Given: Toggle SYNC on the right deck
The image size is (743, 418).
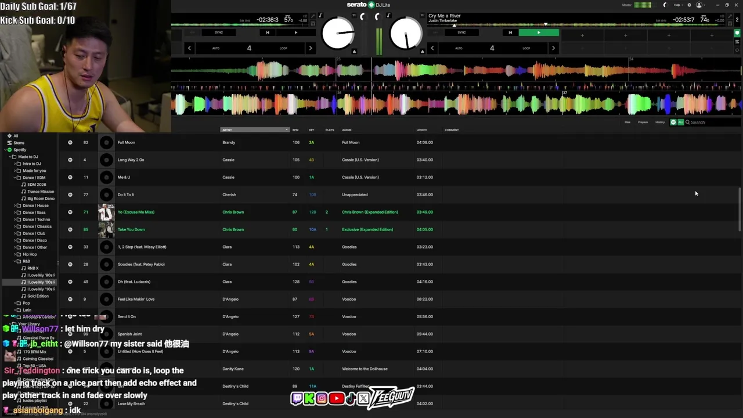Looking at the screenshot, I should pos(461,33).
